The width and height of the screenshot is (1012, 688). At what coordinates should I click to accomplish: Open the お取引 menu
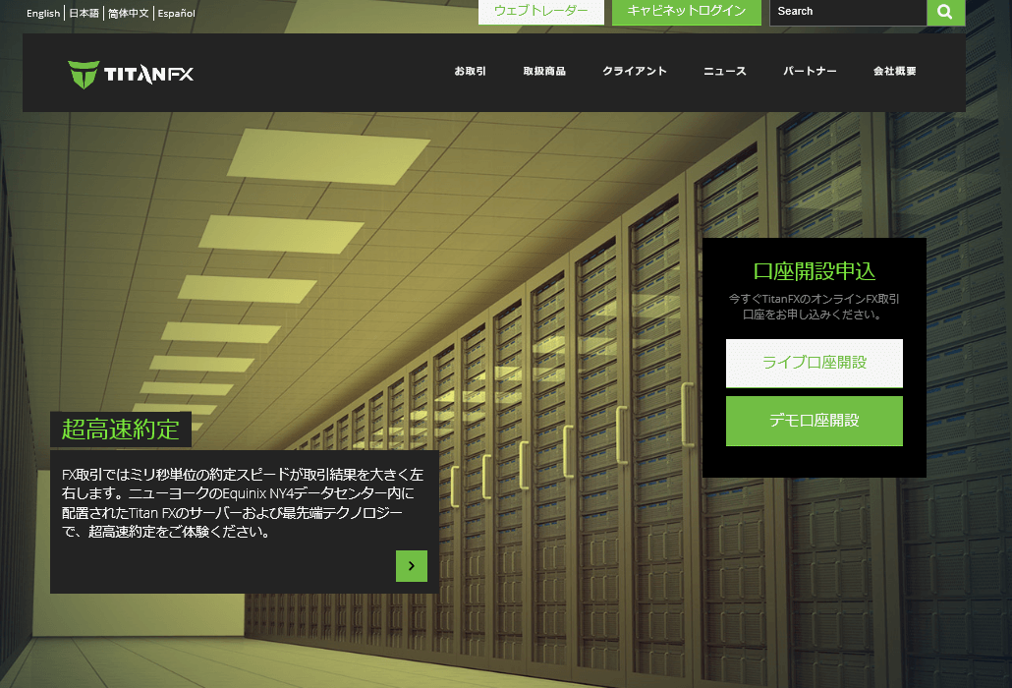point(470,72)
